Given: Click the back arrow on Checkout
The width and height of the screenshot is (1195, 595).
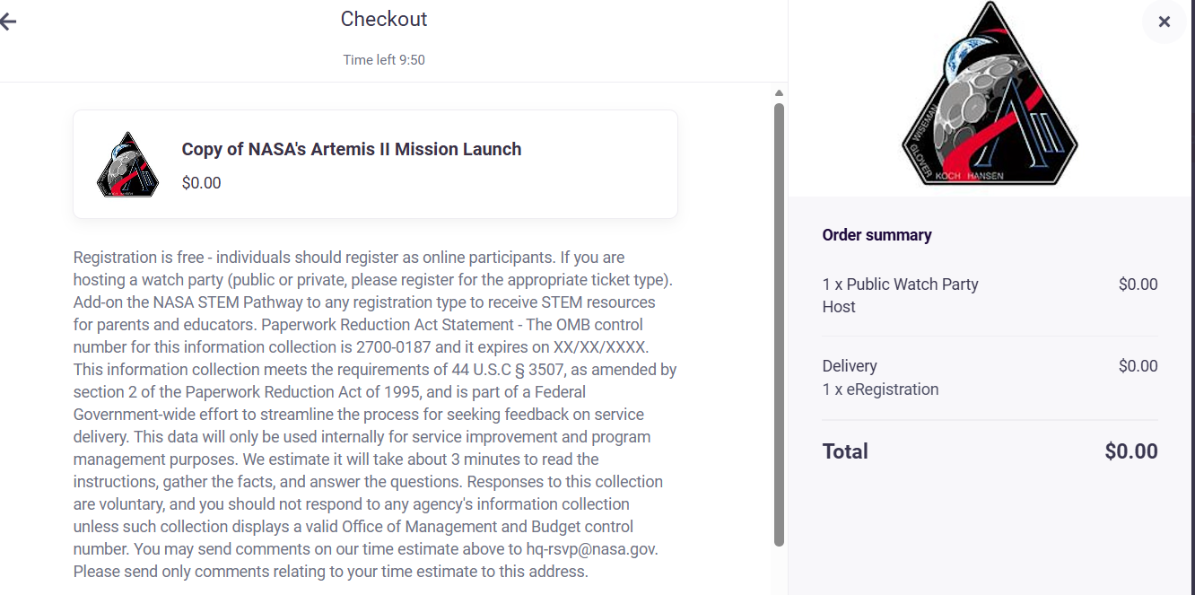Looking at the screenshot, I should coord(8,22).
